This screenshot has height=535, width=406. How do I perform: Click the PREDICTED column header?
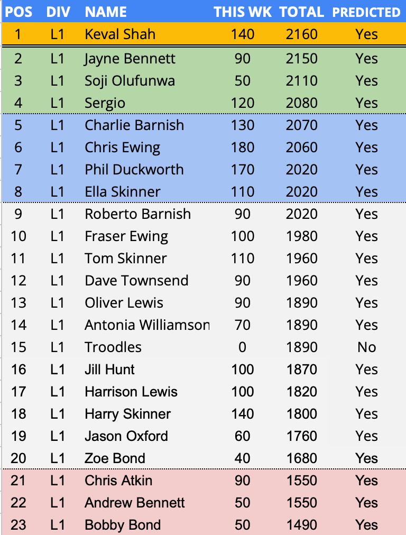click(366, 12)
